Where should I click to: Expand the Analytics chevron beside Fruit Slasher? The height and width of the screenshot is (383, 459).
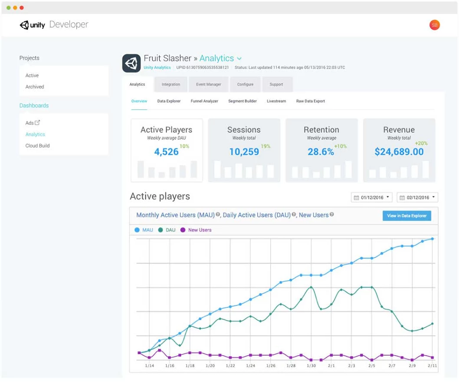pyautogui.click(x=239, y=58)
